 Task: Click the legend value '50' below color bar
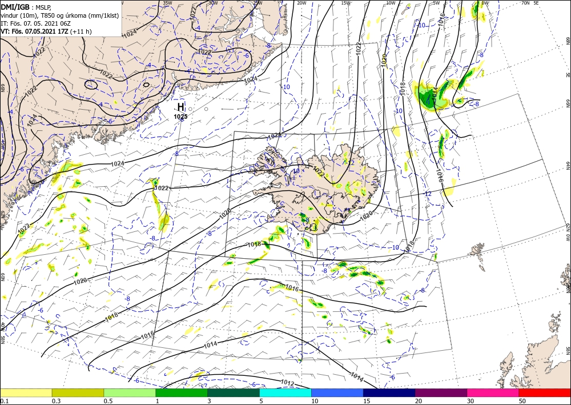[522, 401]
